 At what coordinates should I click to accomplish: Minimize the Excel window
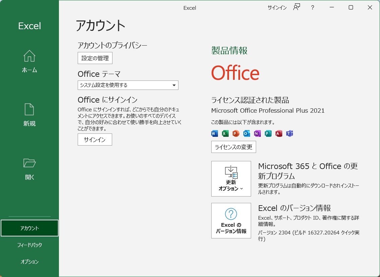coord(332,7)
